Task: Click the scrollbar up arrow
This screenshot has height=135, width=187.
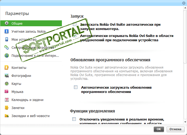Action: [185, 7]
